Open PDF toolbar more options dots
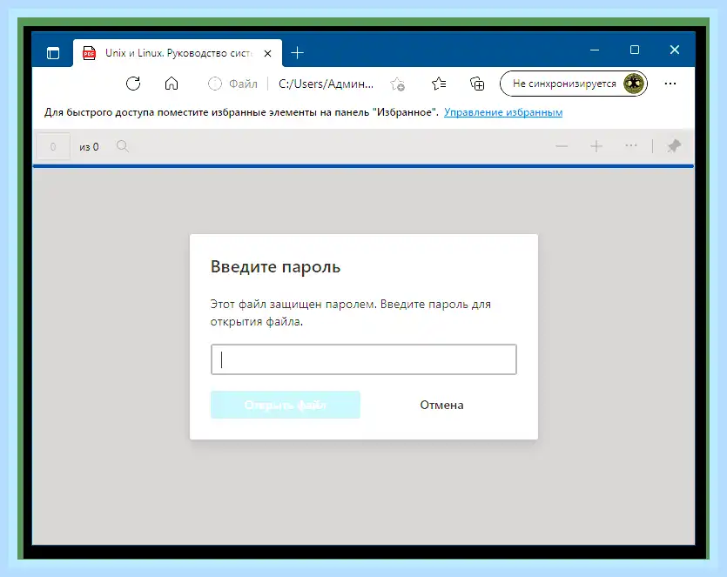Viewport: 727px width, 577px height. [x=631, y=146]
